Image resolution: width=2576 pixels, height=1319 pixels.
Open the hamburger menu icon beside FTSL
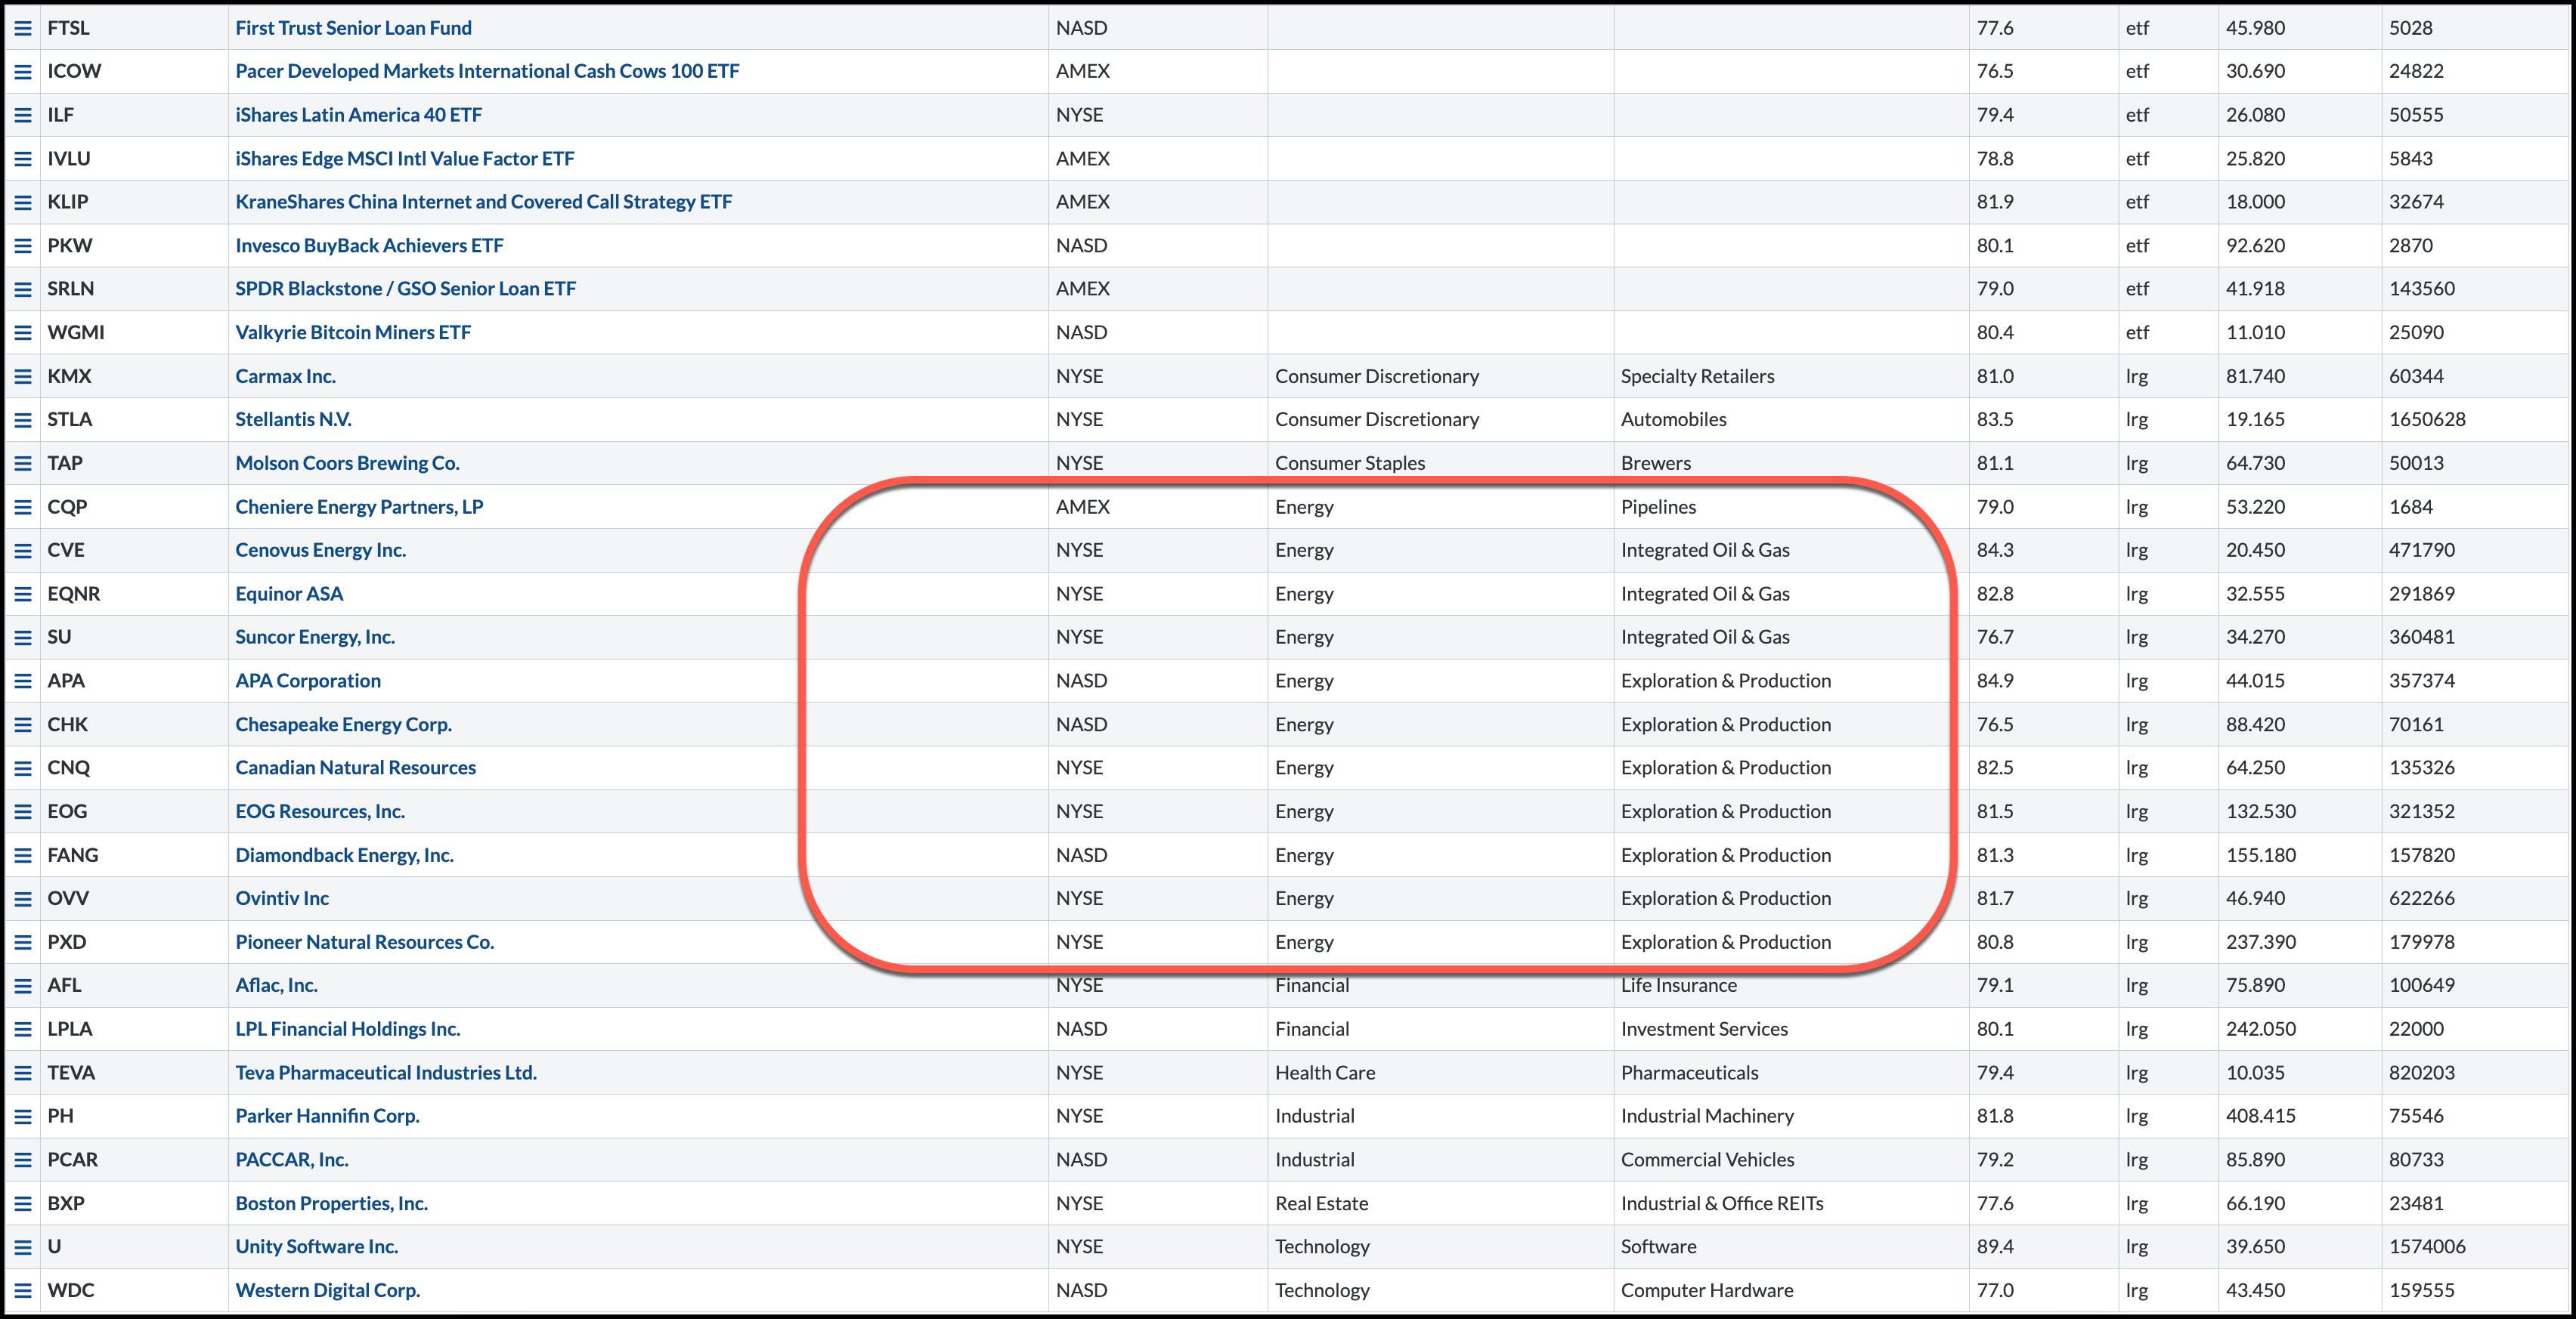(22, 28)
